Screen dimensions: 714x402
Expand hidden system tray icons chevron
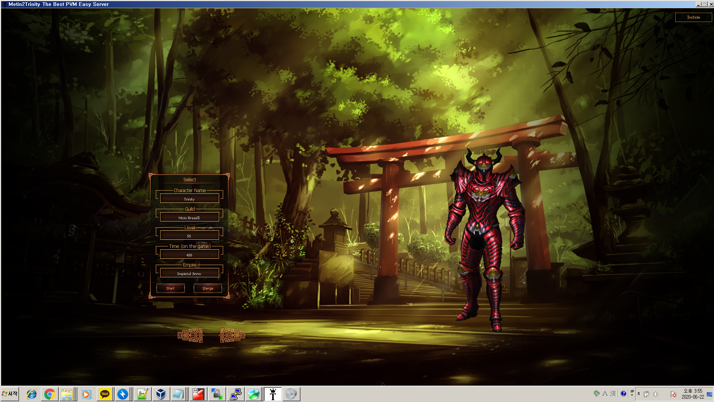[x=639, y=394]
